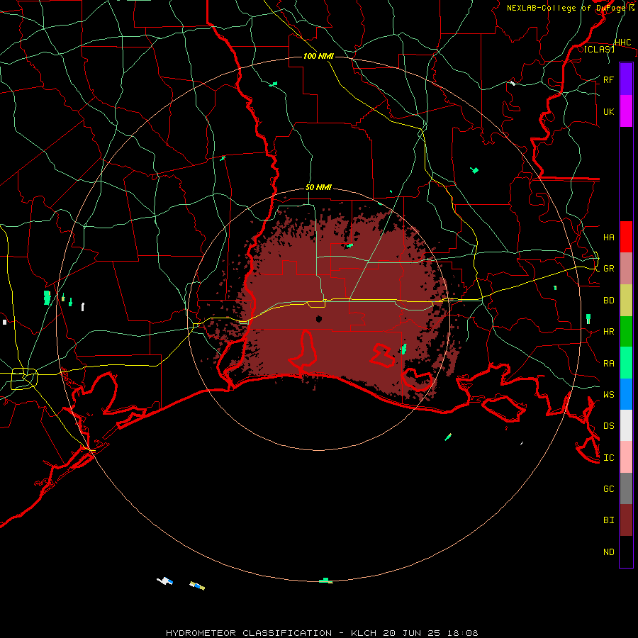Click the DS white legend swatch
This screenshot has width=638, height=638.
click(x=626, y=425)
